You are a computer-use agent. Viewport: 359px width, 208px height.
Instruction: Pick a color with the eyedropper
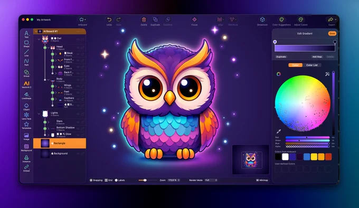tap(279, 131)
